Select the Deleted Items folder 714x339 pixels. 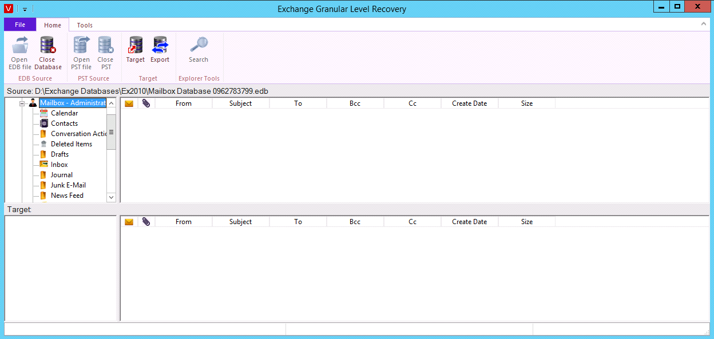click(72, 144)
